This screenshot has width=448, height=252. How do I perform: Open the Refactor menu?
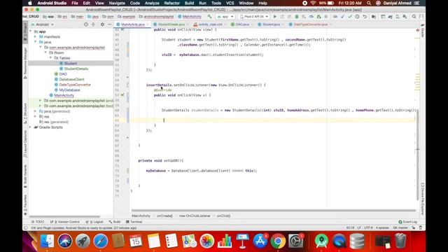pos(172,3)
